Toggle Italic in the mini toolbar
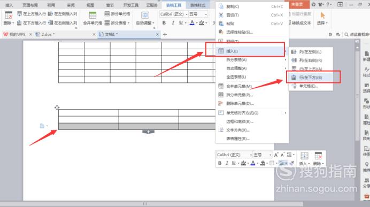This screenshot has height=207, width=370. pos(227,163)
